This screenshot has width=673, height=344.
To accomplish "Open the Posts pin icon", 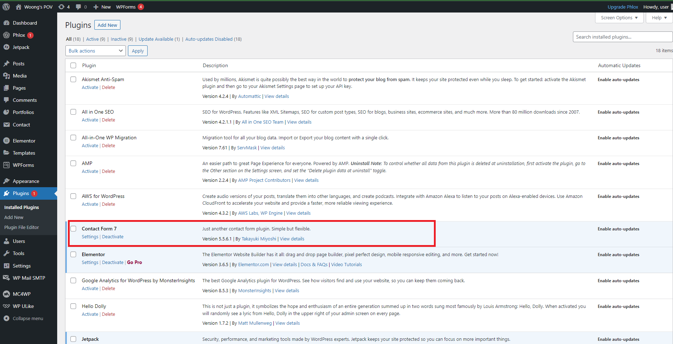I will point(6,64).
